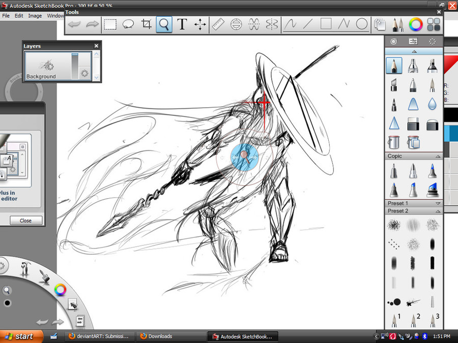Select the Soft Eraser
This screenshot has height=343, width=458.
pyautogui.click(x=432, y=124)
